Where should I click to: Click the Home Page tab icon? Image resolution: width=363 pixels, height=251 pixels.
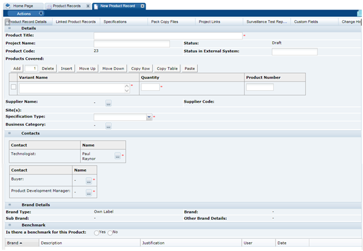coord(8,6)
